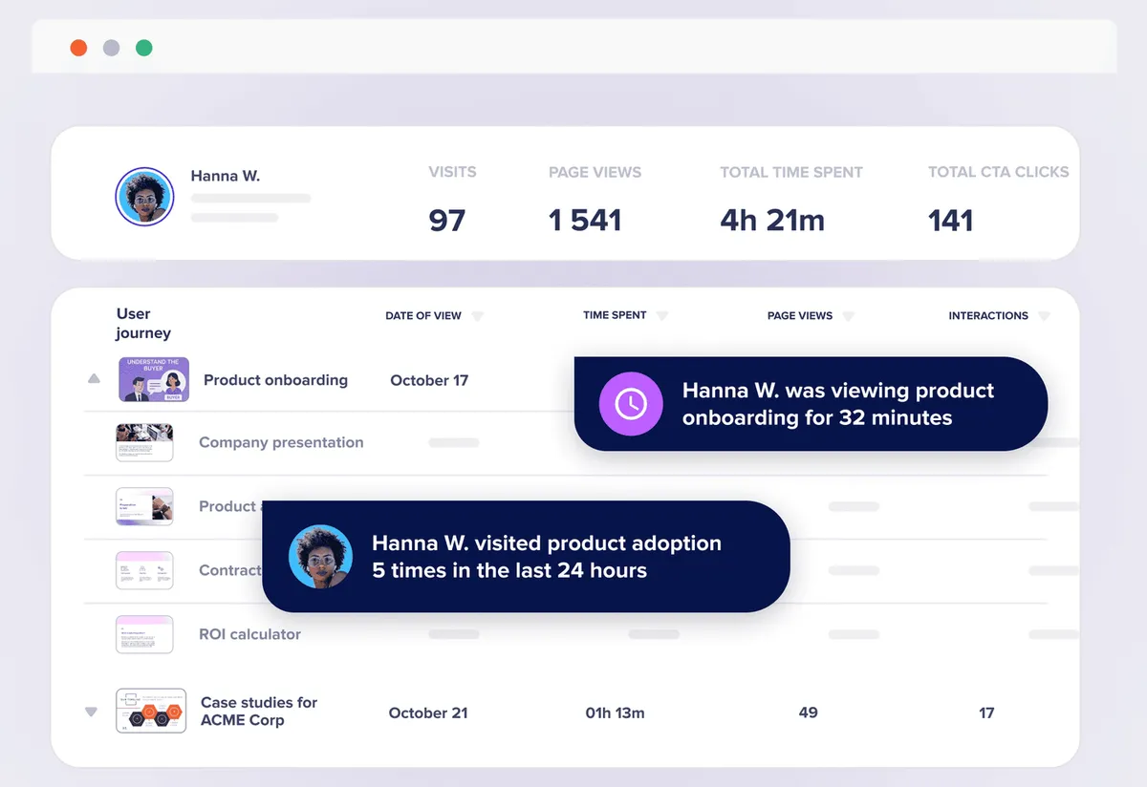Expand the Case studies for ACME Corp row
1147x787 pixels.
[x=92, y=712]
